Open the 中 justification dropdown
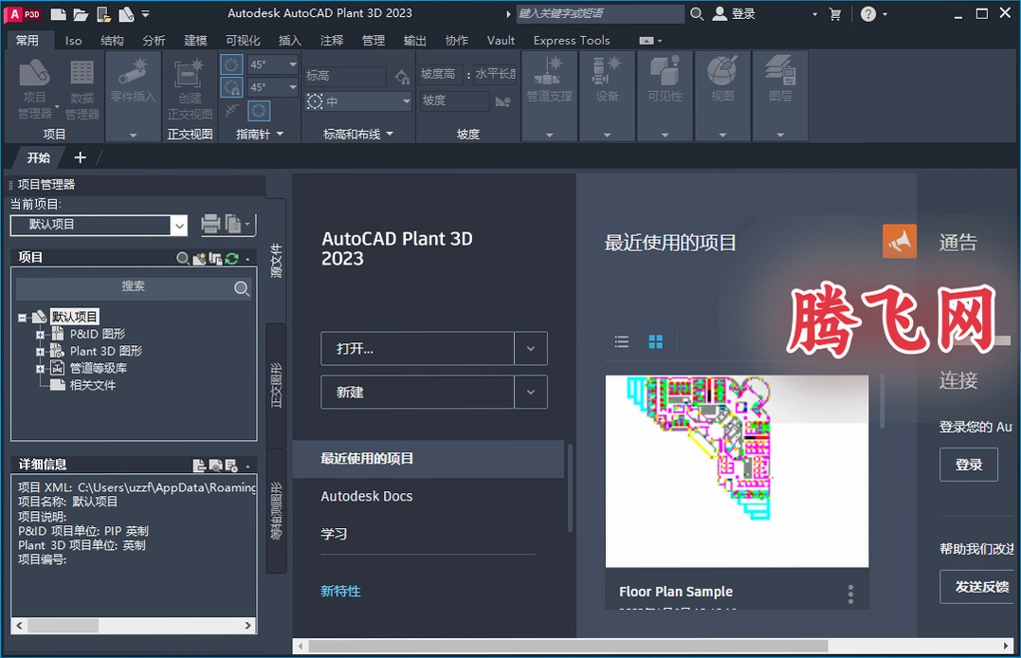 click(x=407, y=101)
